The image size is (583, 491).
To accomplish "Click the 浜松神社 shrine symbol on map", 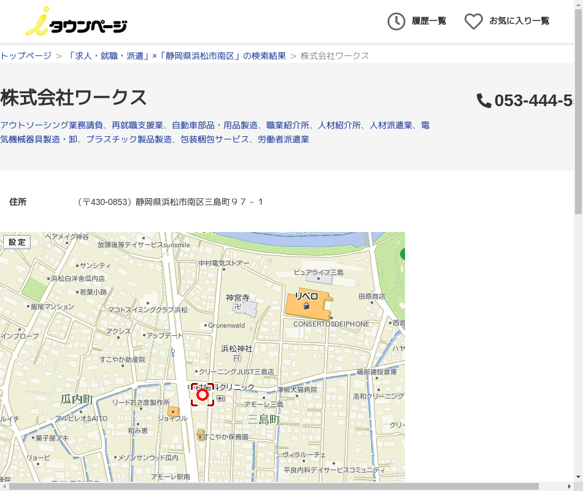I will pos(237,358).
